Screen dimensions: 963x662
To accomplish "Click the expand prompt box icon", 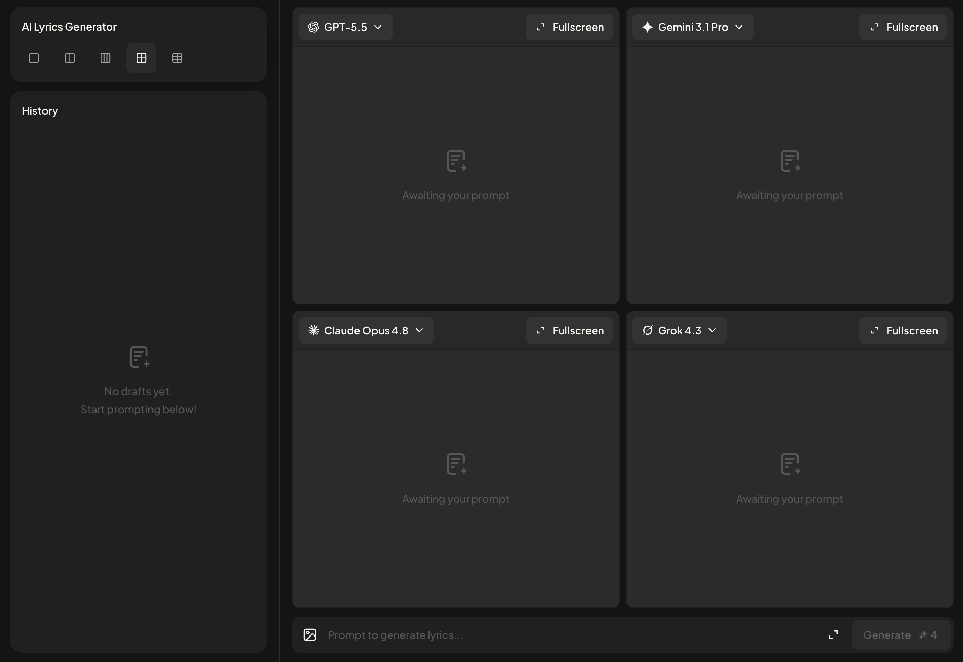I will pyautogui.click(x=833, y=635).
